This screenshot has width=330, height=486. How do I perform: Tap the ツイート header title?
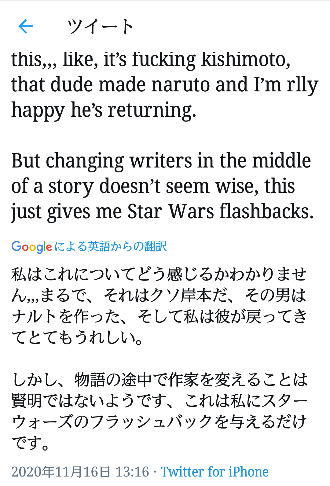101,26
